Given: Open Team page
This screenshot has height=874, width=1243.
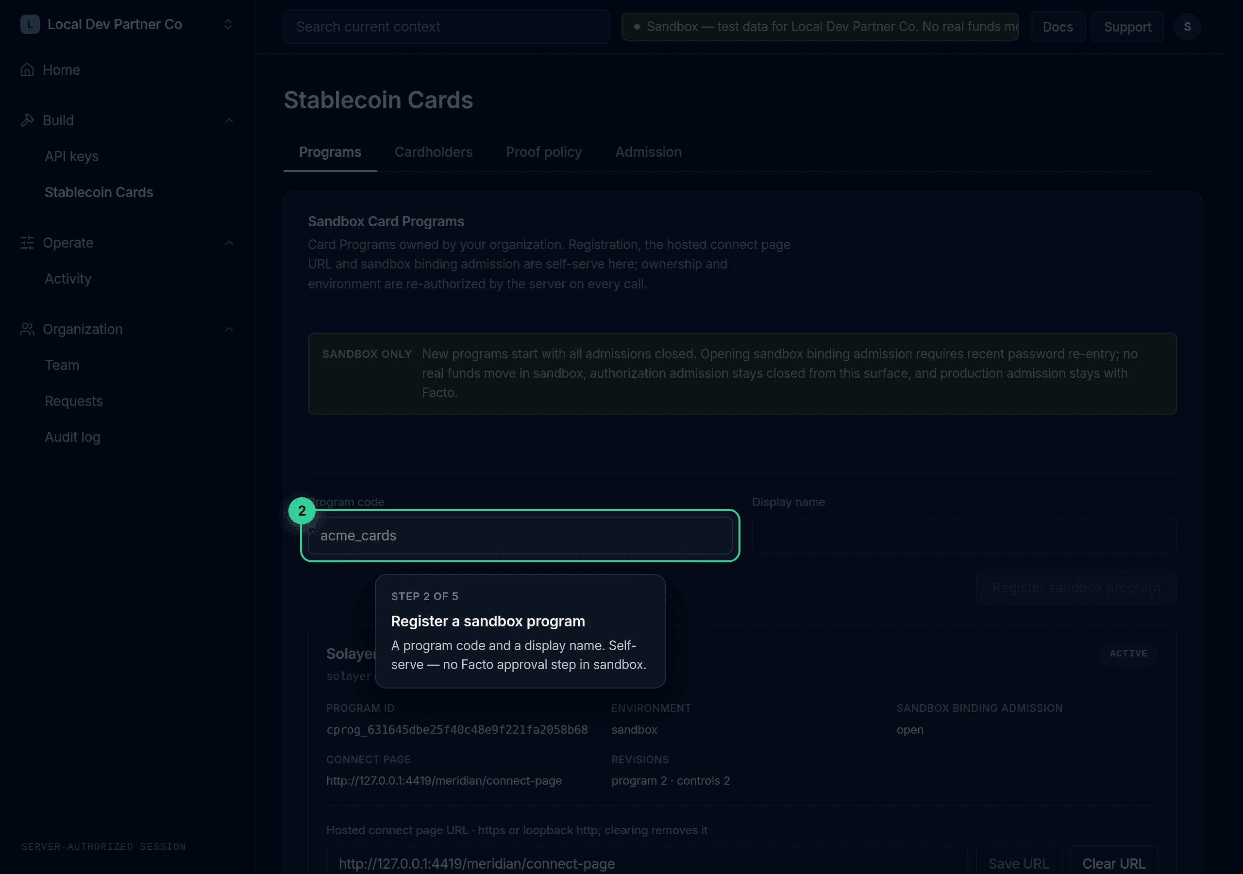Looking at the screenshot, I should pyautogui.click(x=62, y=365).
